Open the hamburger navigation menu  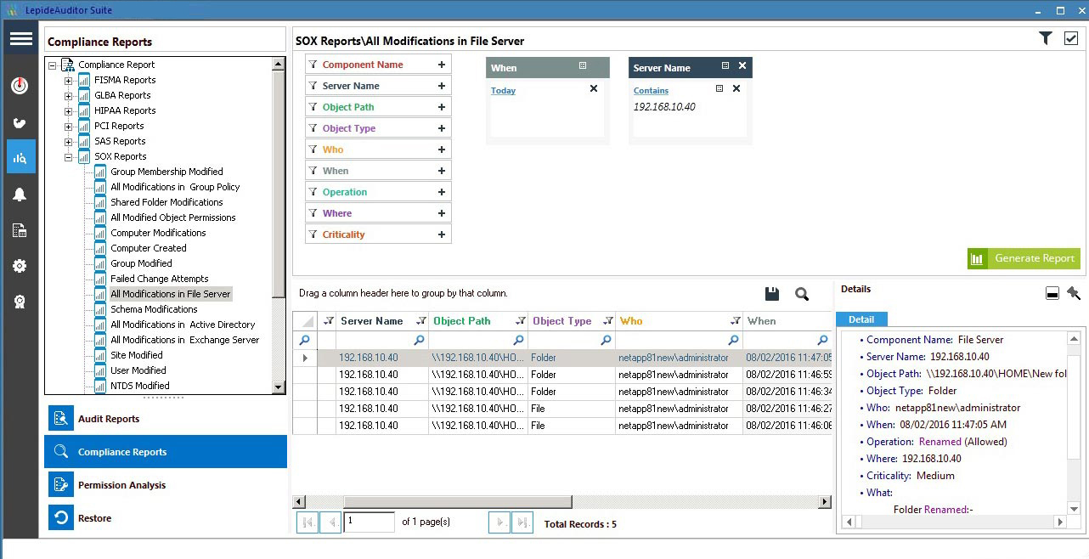click(20, 38)
